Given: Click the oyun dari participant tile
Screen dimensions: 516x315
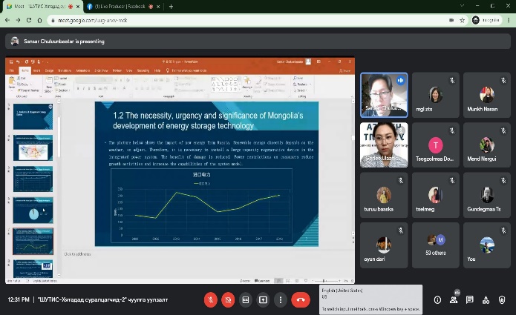Looking at the screenshot, I should [384, 245].
